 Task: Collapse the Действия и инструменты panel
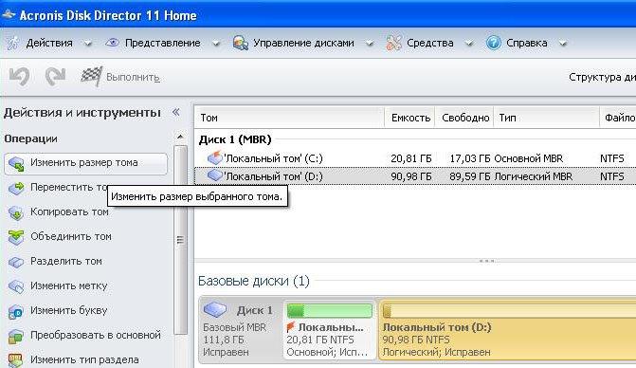(x=175, y=112)
